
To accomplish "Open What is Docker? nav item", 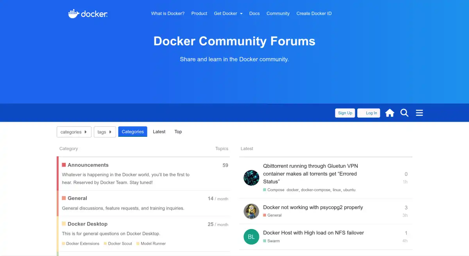I will point(168,13).
